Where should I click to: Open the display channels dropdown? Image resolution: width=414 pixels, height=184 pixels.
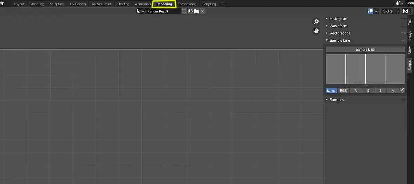point(407,11)
